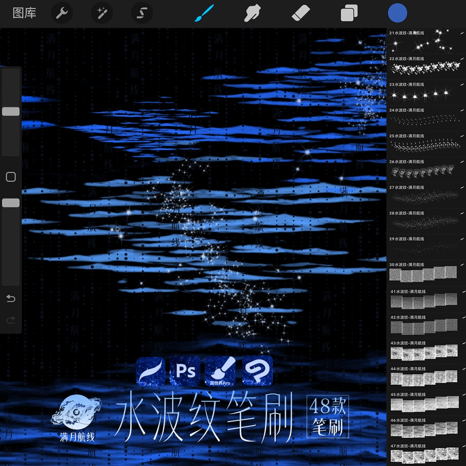Open the Adjustments panel (magic wand icon)
The image size is (466, 466).
[101, 13]
